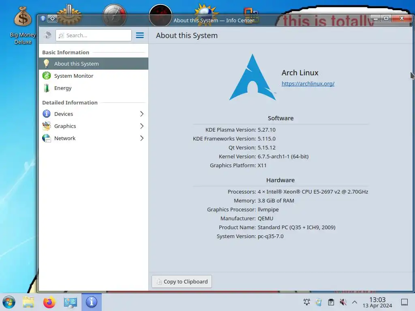Open the Devices category

click(x=94, y=114)
